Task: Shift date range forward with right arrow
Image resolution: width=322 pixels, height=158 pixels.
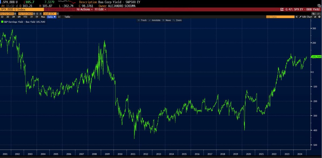Action: click(x=41, y=14)
